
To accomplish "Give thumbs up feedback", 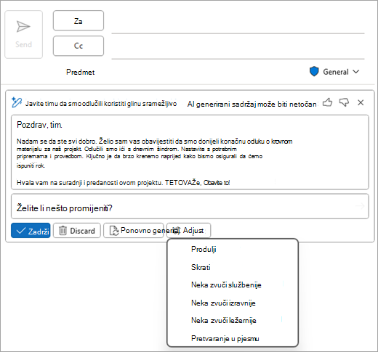I will (x=327, y=102).
